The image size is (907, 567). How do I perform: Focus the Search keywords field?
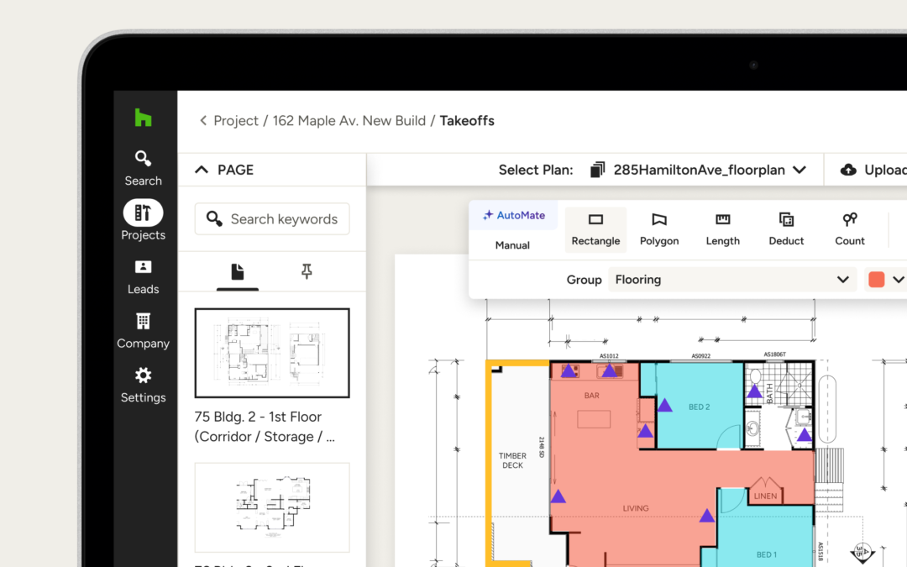point(272,218)
